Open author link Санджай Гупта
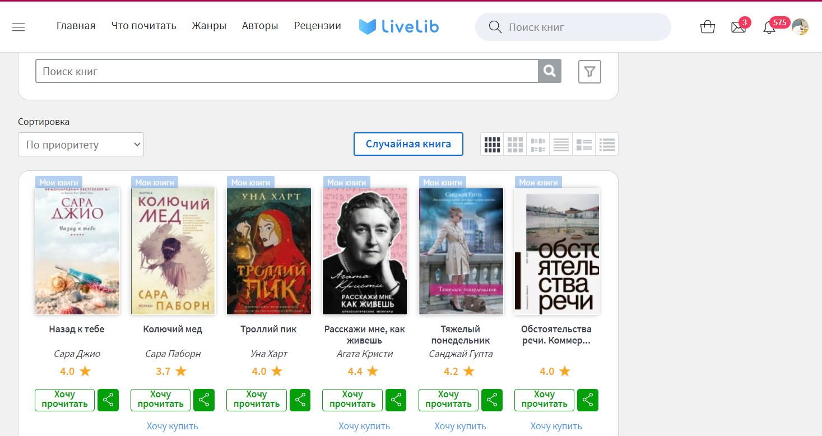The height and width of the screenshot is (436, 822). 461,354
